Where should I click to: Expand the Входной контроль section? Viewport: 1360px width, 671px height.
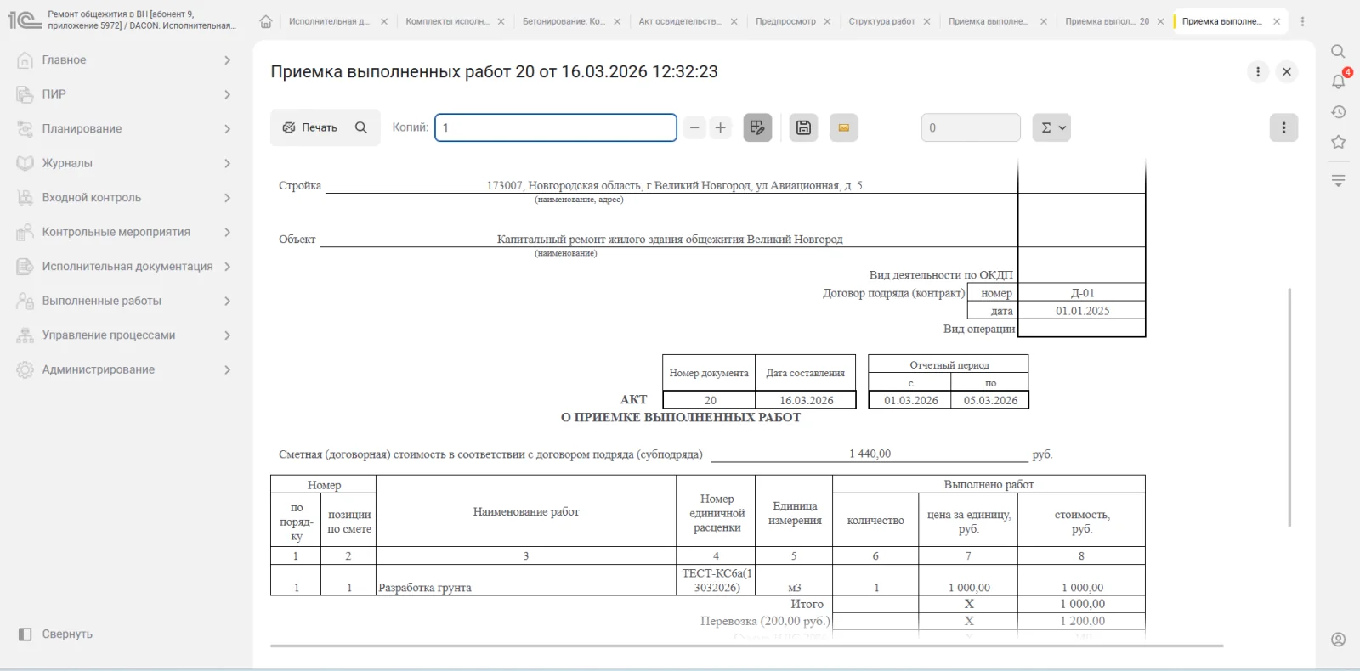(124, 198)
